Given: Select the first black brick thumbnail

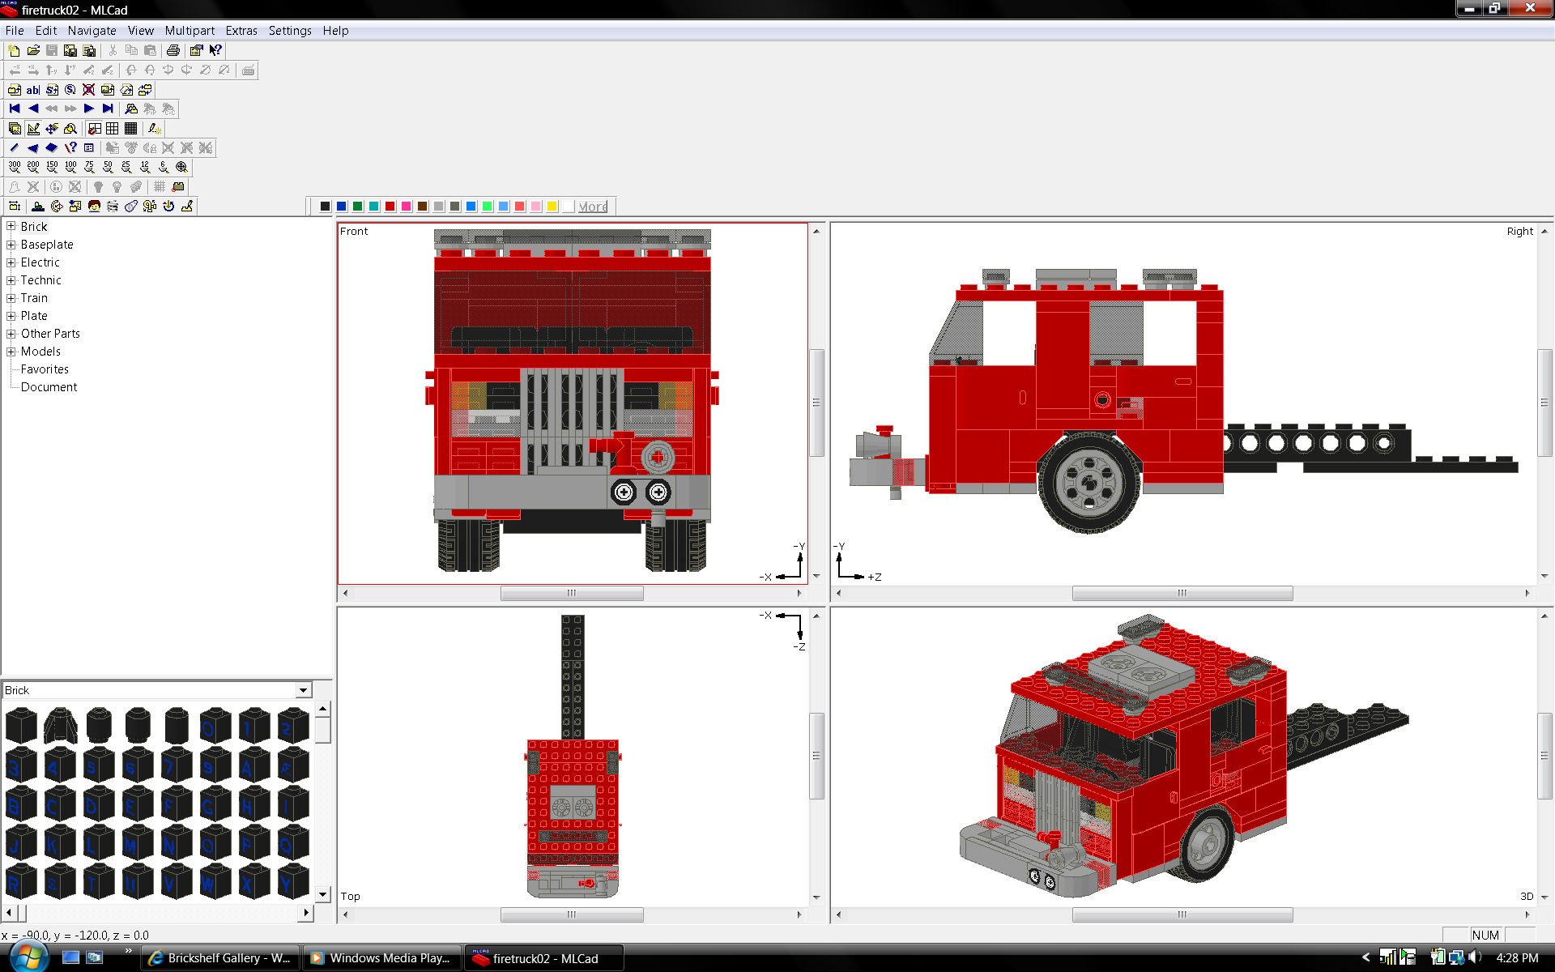Looking at the screenshot, I should pyautogui.click(x=21, y=725).
